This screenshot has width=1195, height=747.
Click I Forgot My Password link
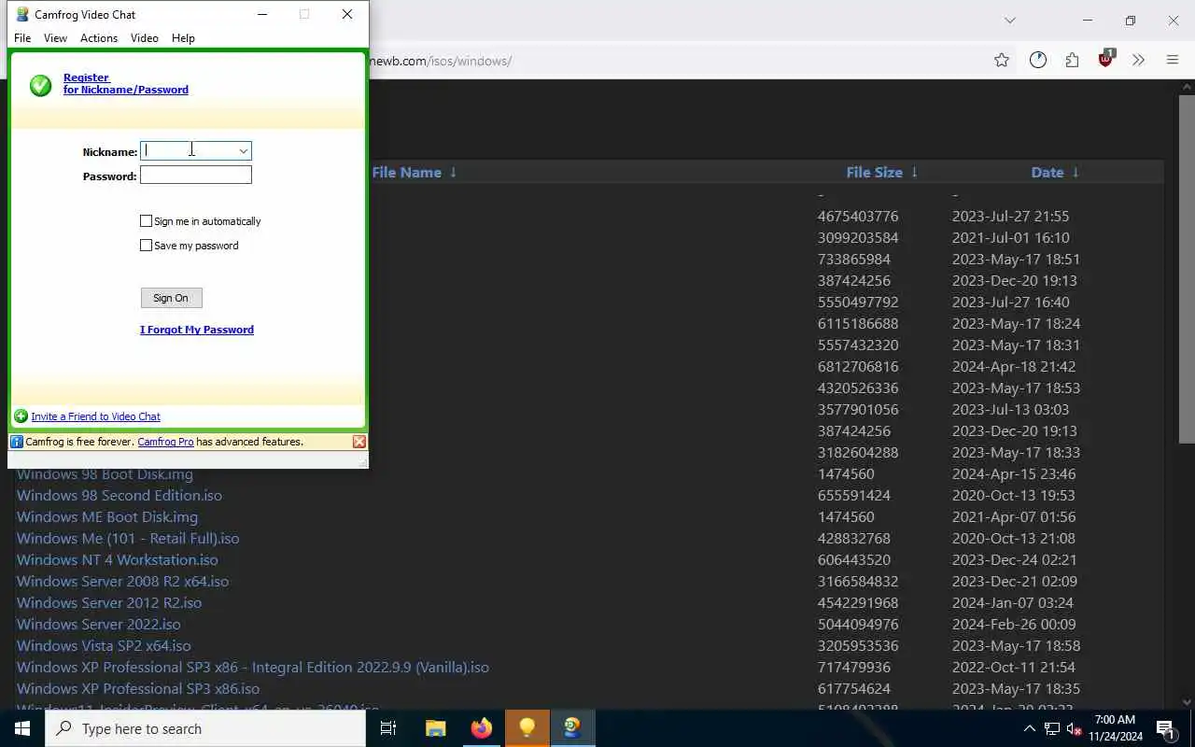[197, 330]
